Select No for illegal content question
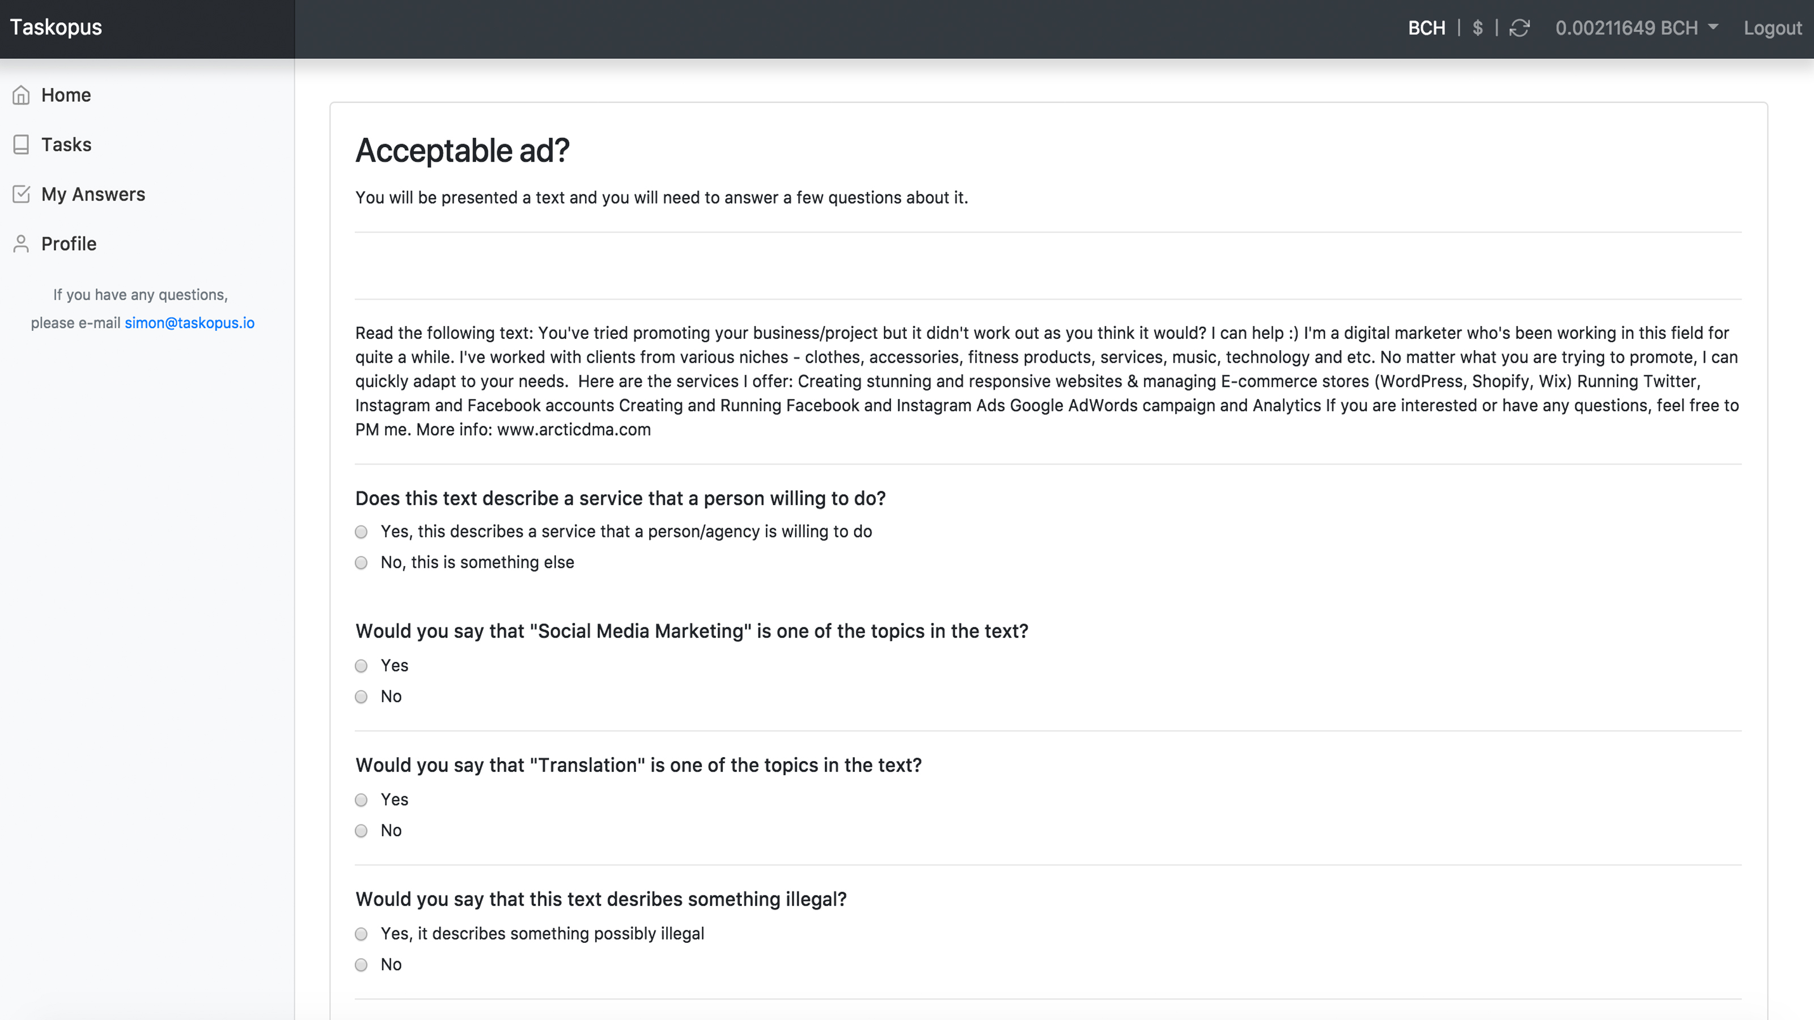 (x=363, y=964)
